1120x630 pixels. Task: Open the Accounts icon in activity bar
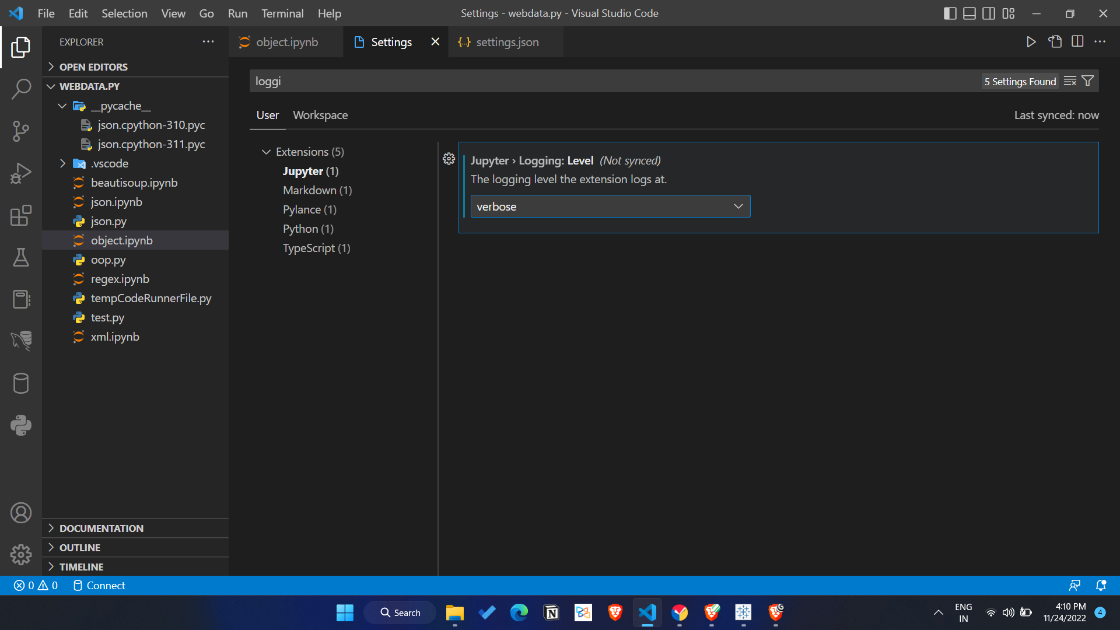coord(21,513)
